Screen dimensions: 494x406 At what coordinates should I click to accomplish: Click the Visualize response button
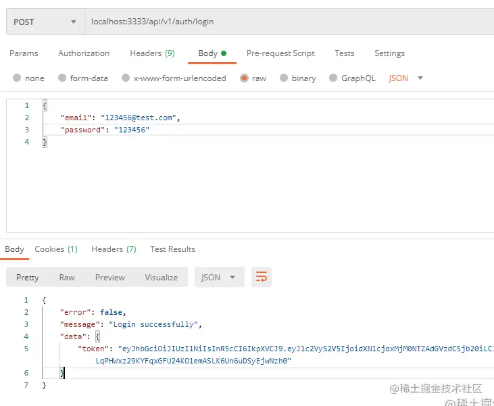click(x=161, y=277)
